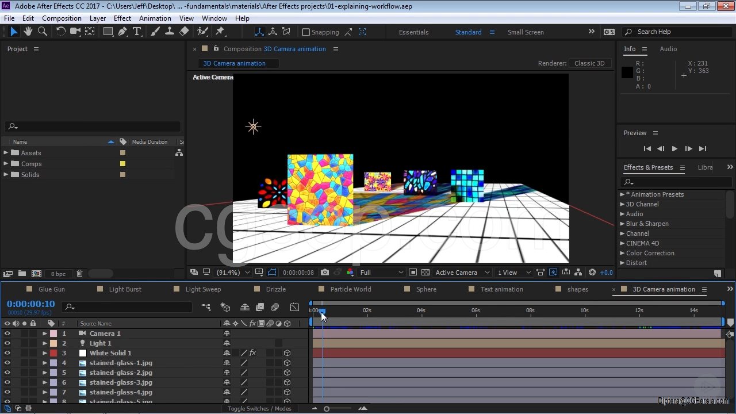
Task: Toggle Pixel Aspect Ratio Correction
Action: [x=540, y=273]
